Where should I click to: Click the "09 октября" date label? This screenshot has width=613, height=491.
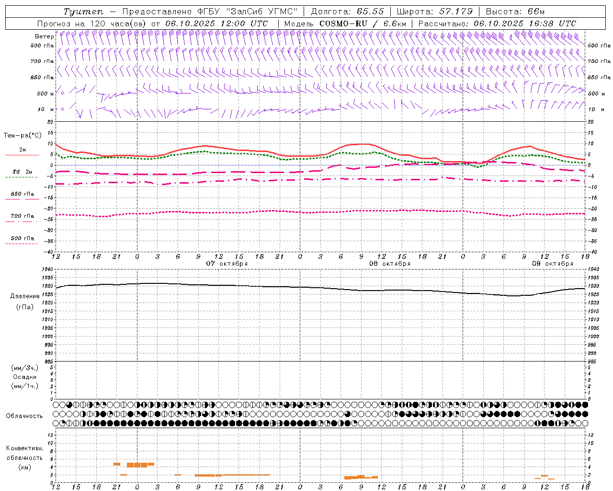point(553,264)
